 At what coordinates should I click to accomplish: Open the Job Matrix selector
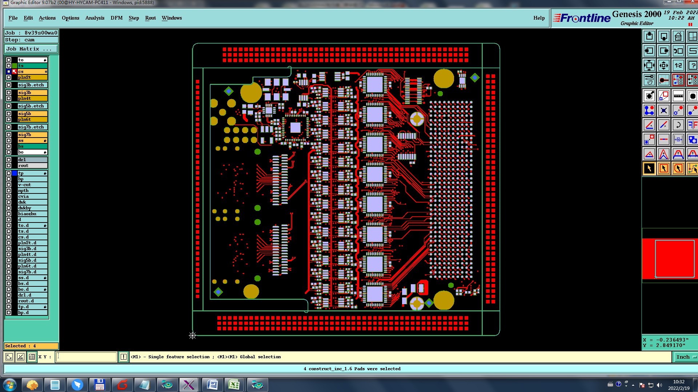[31, 49]
